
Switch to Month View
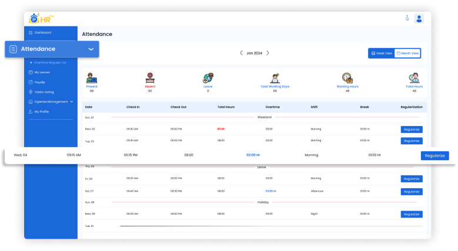407,53
